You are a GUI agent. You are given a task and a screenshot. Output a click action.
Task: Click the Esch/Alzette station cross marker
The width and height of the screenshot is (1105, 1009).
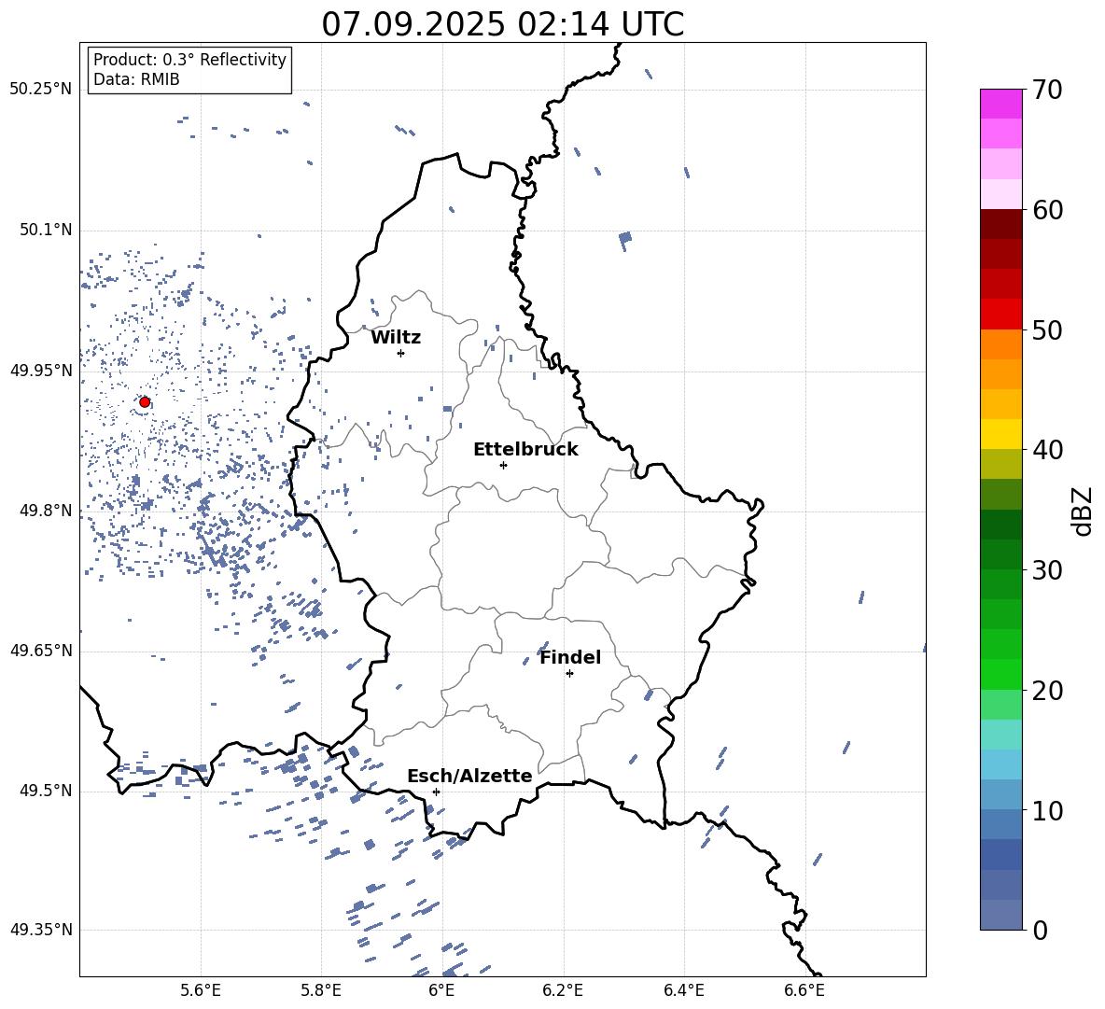436,792
